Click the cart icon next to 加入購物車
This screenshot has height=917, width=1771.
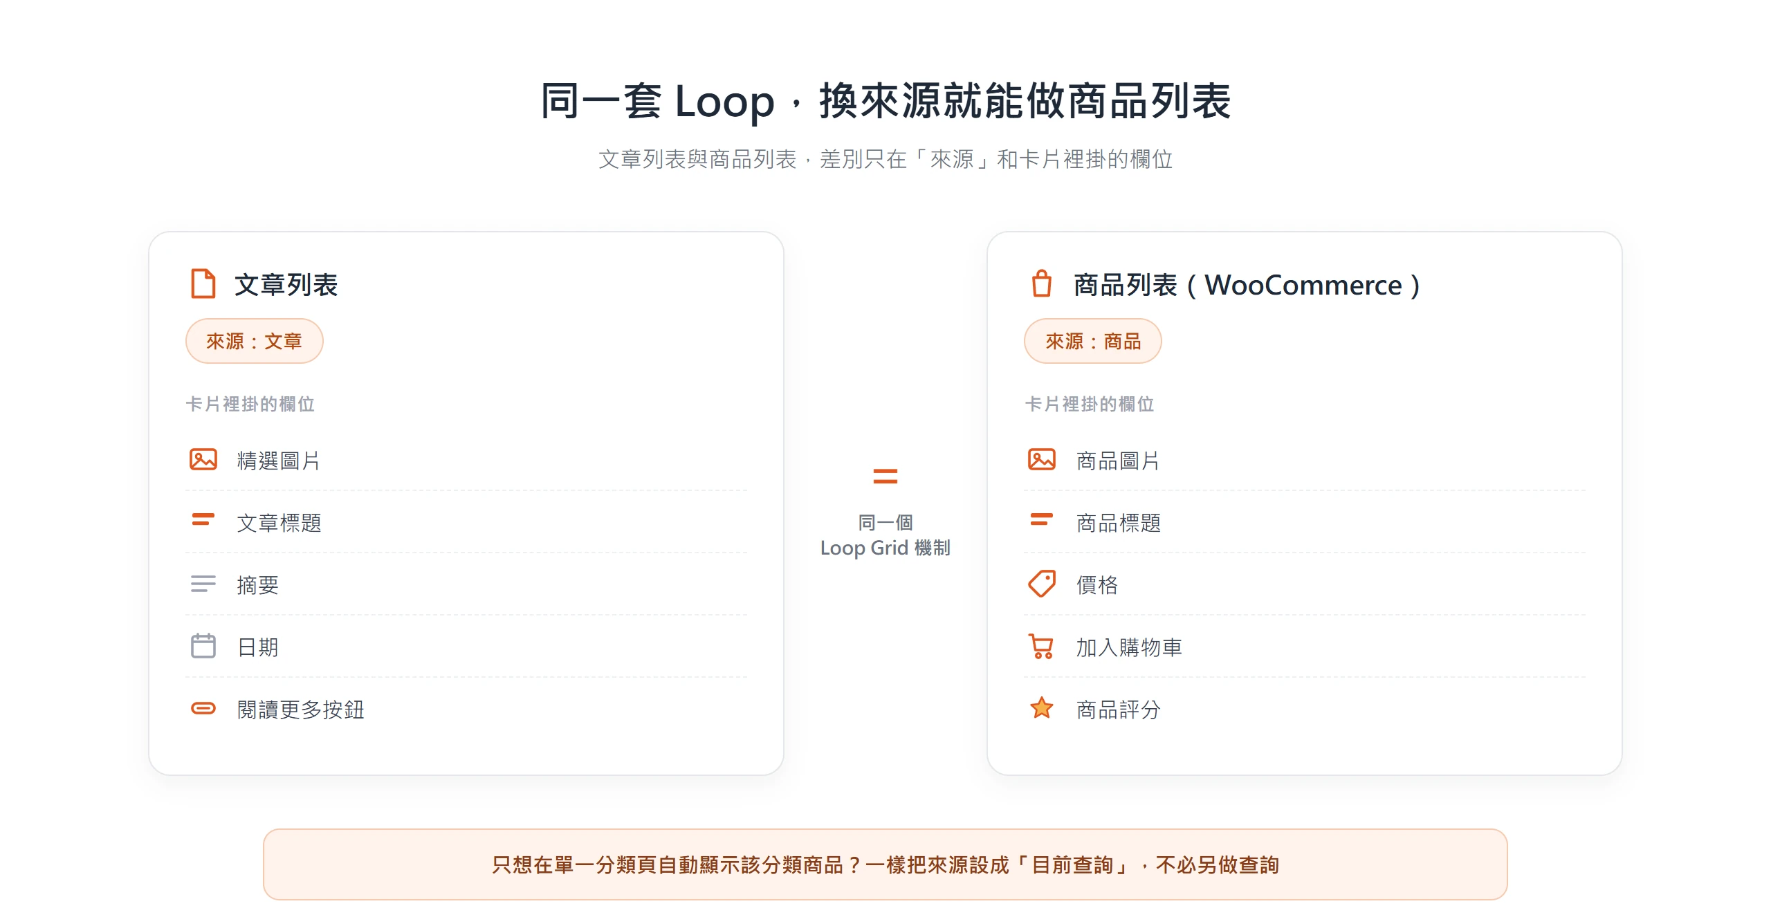(1041, 646)
